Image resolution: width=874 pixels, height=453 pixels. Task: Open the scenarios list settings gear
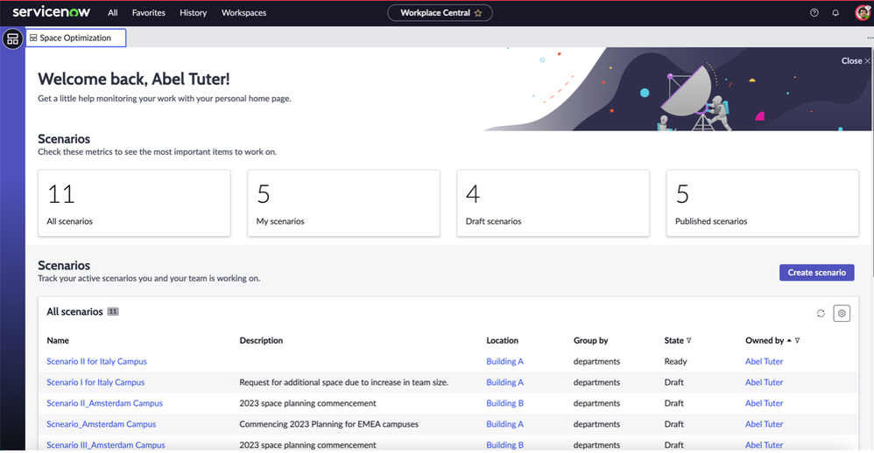click(x=842, y=313)
